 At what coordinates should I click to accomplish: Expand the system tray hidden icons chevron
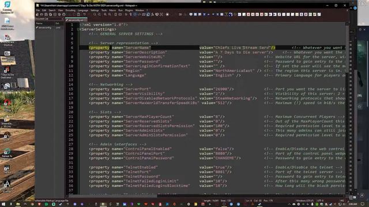click(x=289, y=205)
